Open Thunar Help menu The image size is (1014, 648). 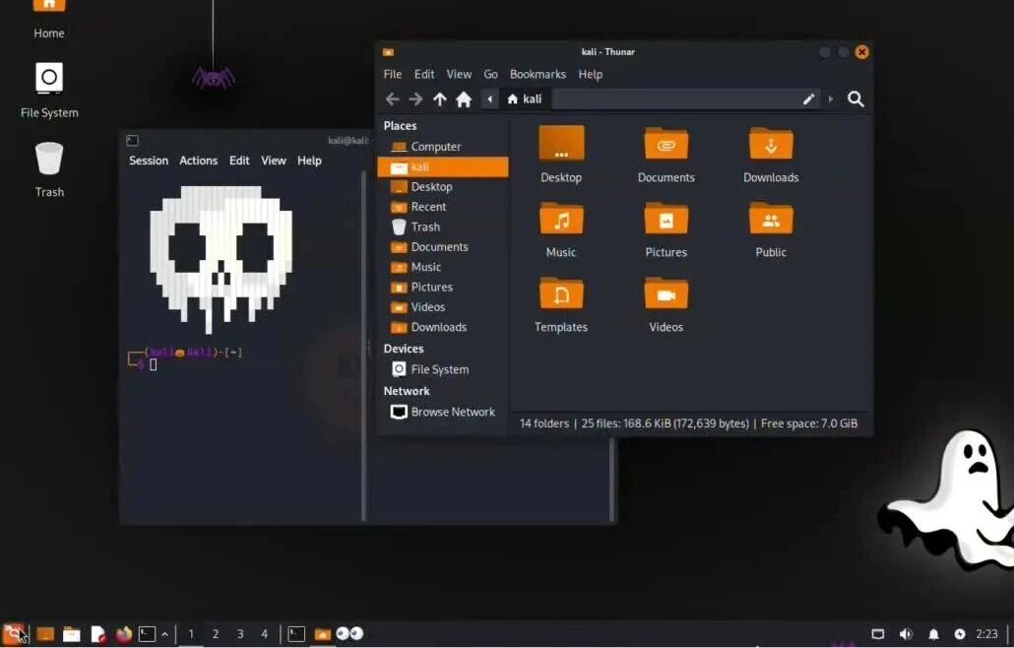(591, 75)
